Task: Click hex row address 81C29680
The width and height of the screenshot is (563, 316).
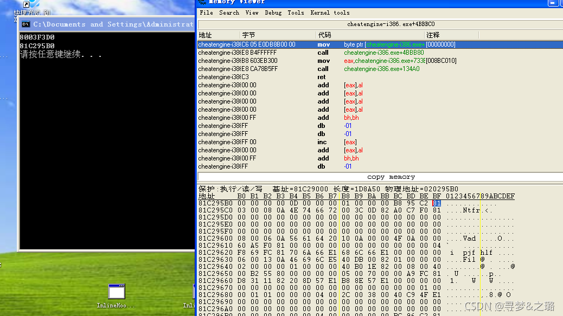Action: tap(215, 295)
